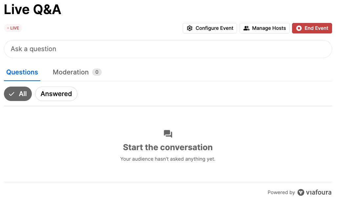This screenshot has width=337, height=202.
Task: Click the Start the conversation heading
Action: [168, 147]
